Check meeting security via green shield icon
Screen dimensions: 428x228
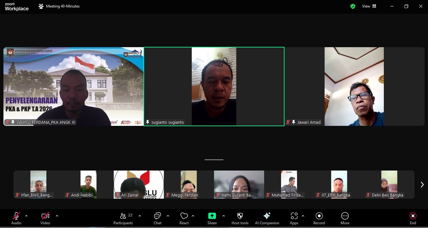coord(353,6)
